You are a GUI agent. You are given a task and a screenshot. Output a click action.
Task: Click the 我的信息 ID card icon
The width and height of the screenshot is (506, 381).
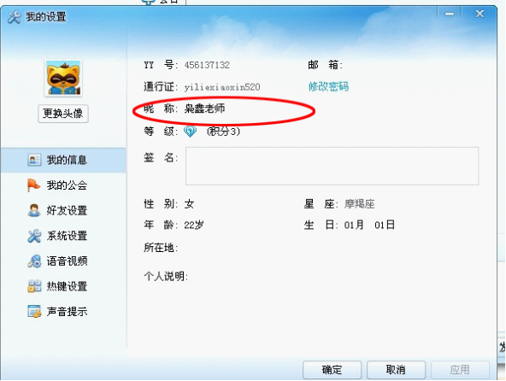34,160
